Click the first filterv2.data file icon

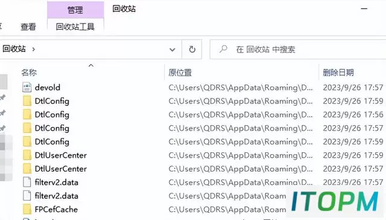click(x=27, y=183)
